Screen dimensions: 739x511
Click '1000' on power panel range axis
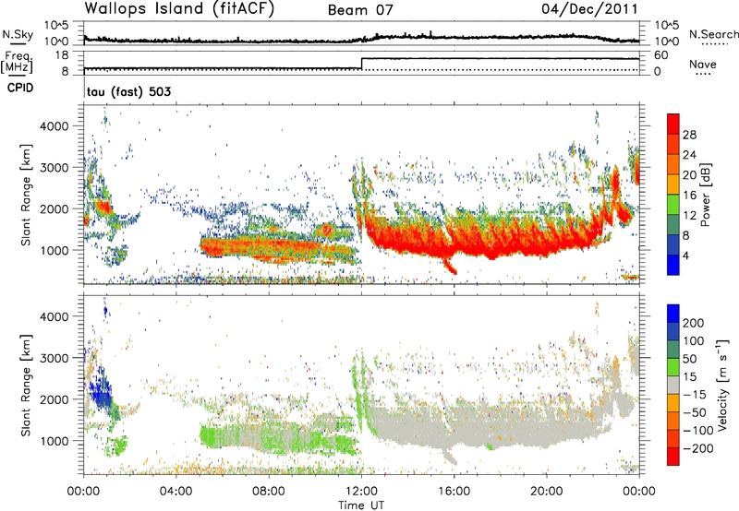click(x=55, y=250)
